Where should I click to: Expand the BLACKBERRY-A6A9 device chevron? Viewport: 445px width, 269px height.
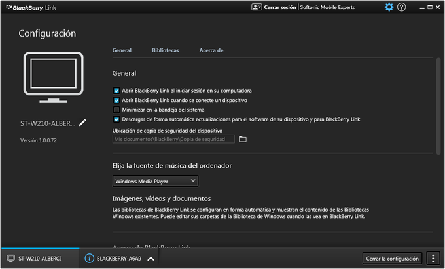click(x=151, y=259)
